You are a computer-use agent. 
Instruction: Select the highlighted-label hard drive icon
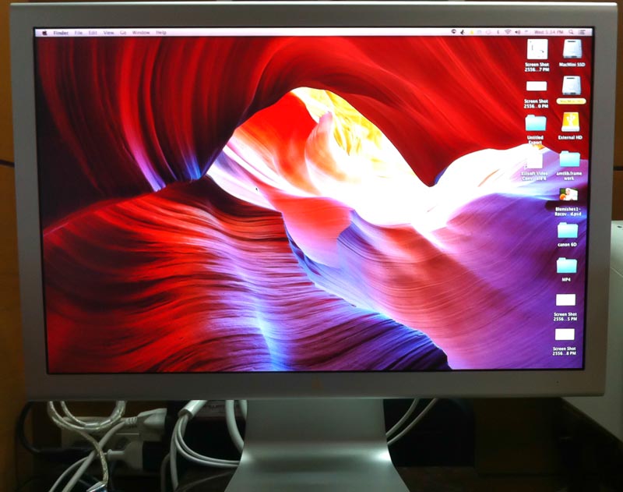click(572, 86)
